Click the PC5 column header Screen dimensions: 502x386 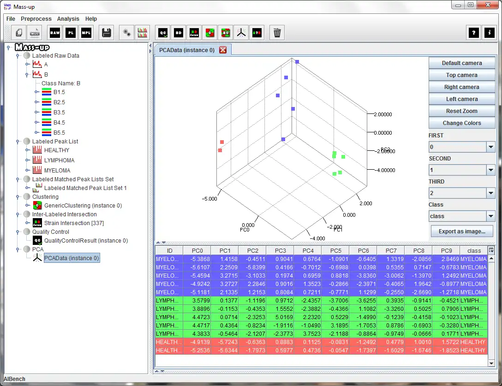point(335,250)
